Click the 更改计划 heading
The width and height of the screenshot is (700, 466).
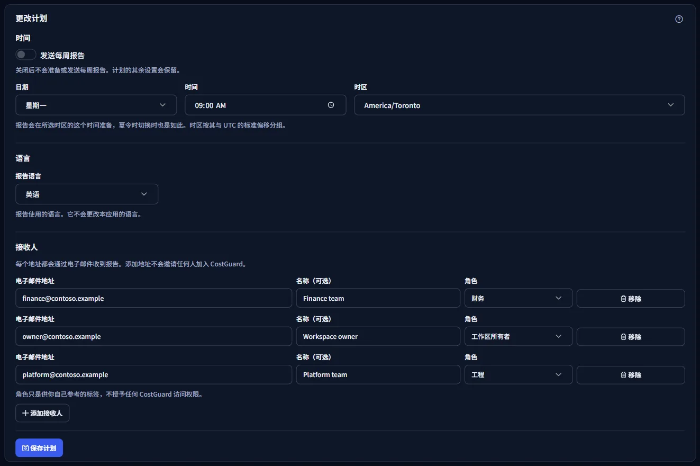pyautogui.click(x=31, y=18)
